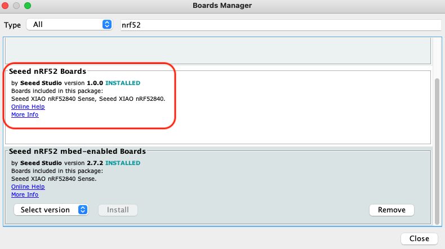Select the Seeed nRF52 Boards title text
The width and height of the screenshot is (445, 249).
[47, 72]
